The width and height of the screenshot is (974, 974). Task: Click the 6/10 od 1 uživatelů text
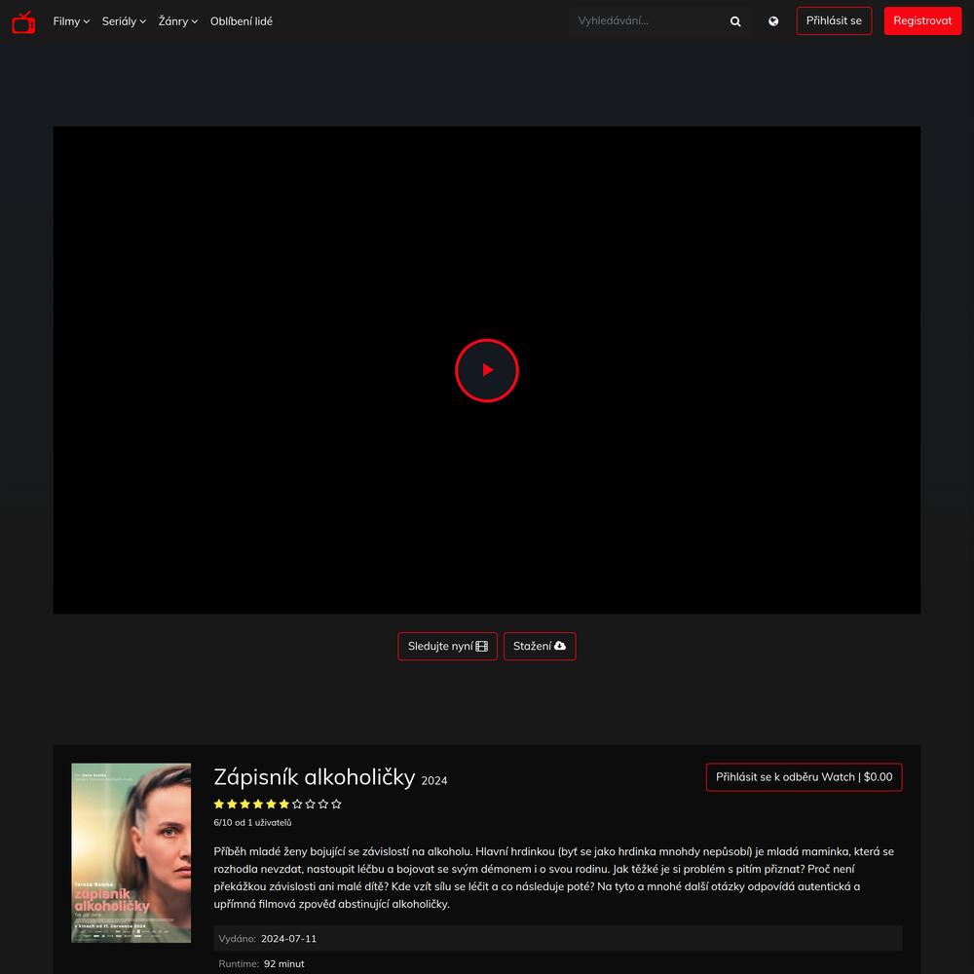tap(252, 822)
